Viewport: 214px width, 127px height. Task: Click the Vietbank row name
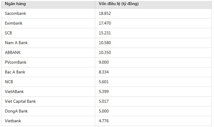pyautogui.click(x=13, y=121)
